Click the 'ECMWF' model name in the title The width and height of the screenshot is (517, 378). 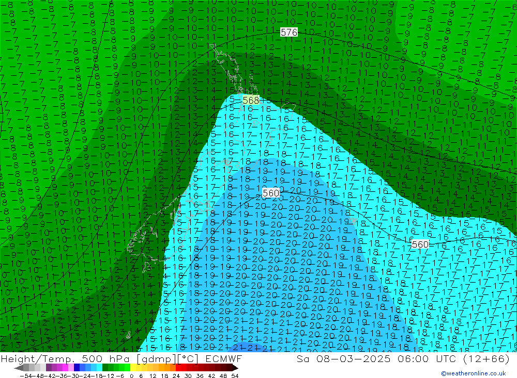(223, 358)
